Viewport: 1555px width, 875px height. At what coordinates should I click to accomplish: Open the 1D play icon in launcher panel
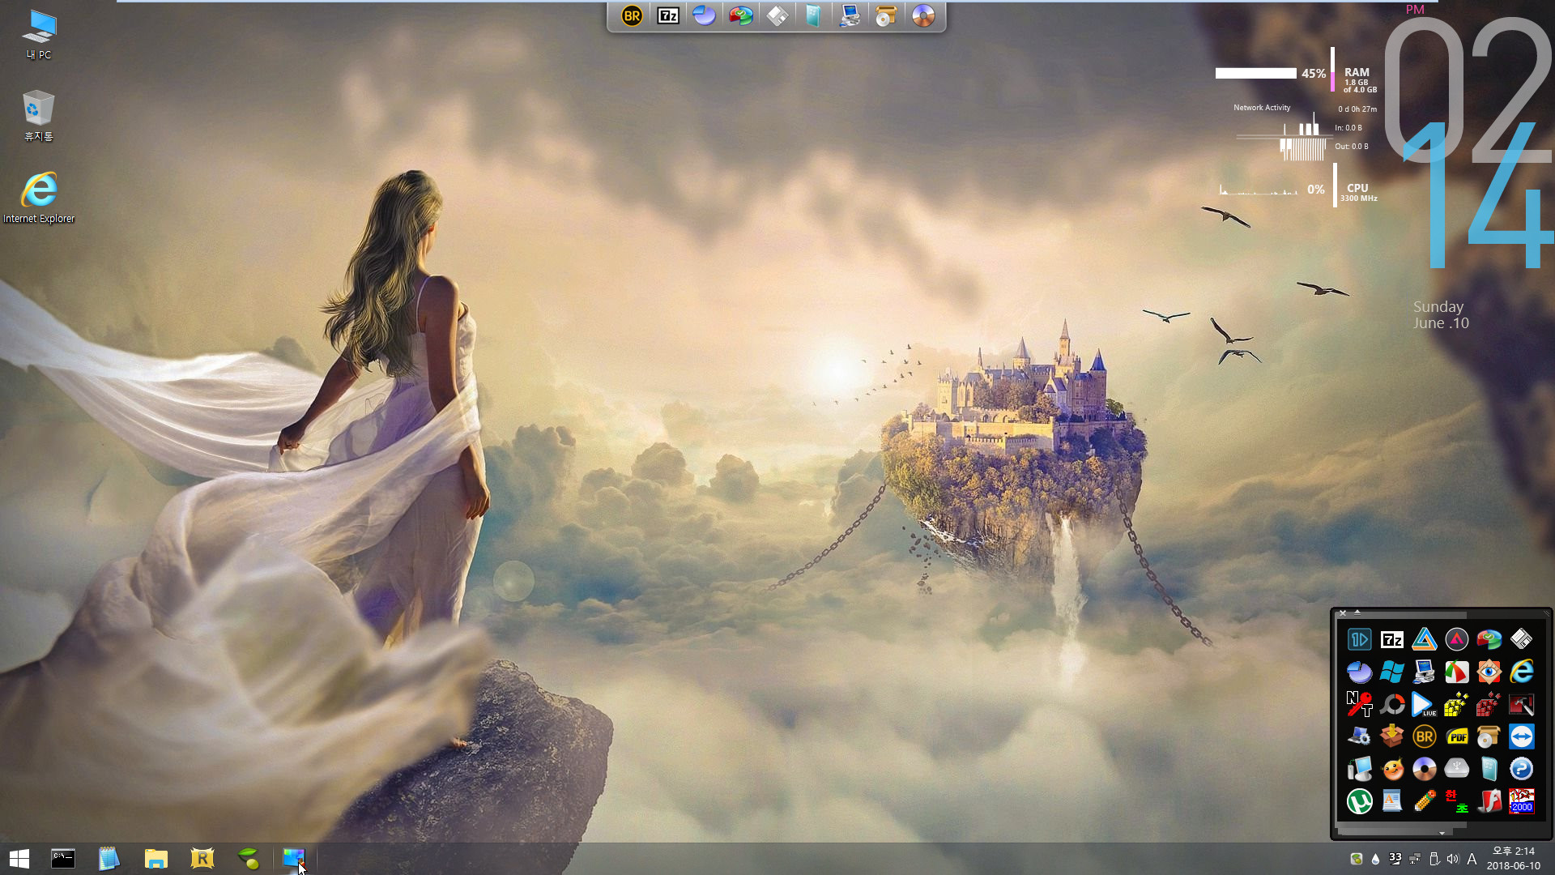pos(1360,640)
